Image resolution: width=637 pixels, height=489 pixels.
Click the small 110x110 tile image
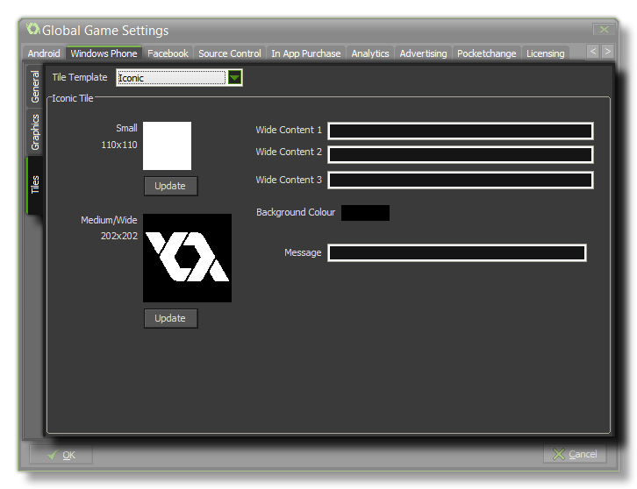click(x=167, y=145)
